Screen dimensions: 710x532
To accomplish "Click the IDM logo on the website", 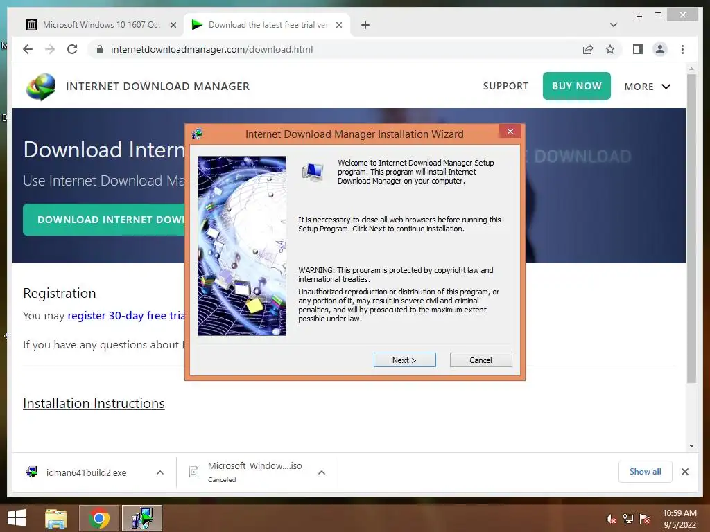I will [x=41, y=87].
